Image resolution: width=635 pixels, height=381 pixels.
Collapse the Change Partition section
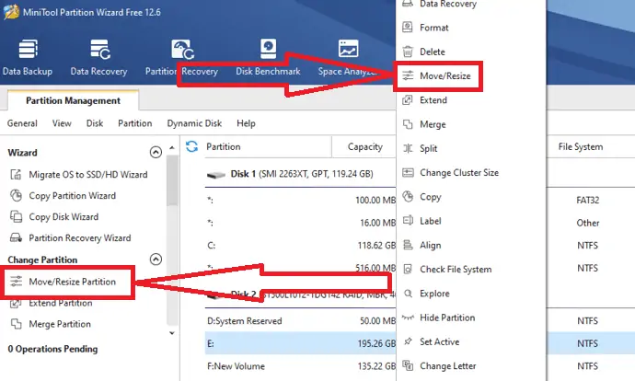156,260
